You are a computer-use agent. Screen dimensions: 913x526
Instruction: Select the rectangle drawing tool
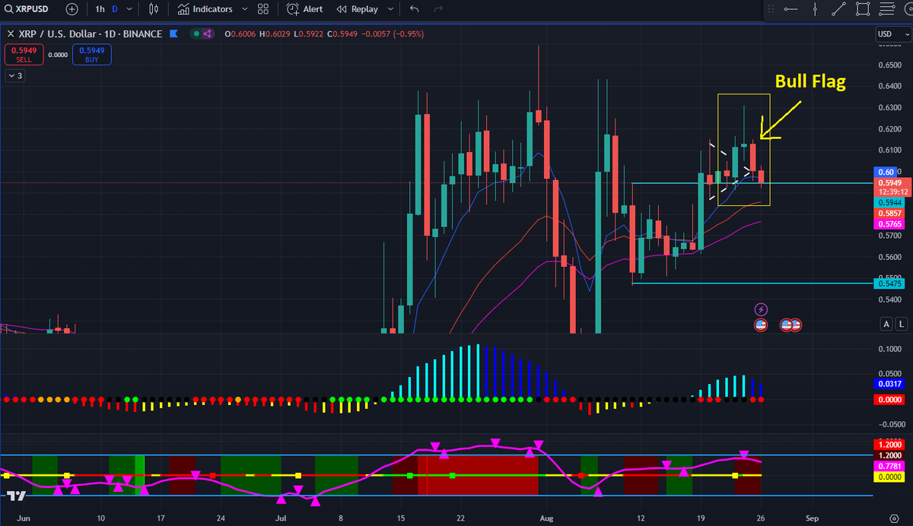coord(863,9)
